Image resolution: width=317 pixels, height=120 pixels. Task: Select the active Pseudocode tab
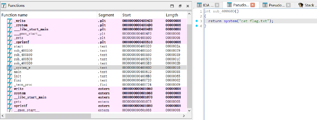coord(241,5)
